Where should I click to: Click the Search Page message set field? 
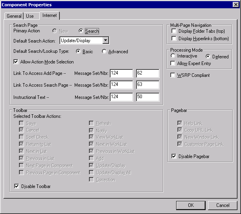pyautogui.click(x=121, y=85)
